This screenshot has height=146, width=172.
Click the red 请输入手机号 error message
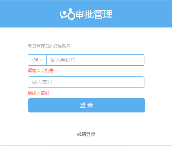(x=40, y=71)
